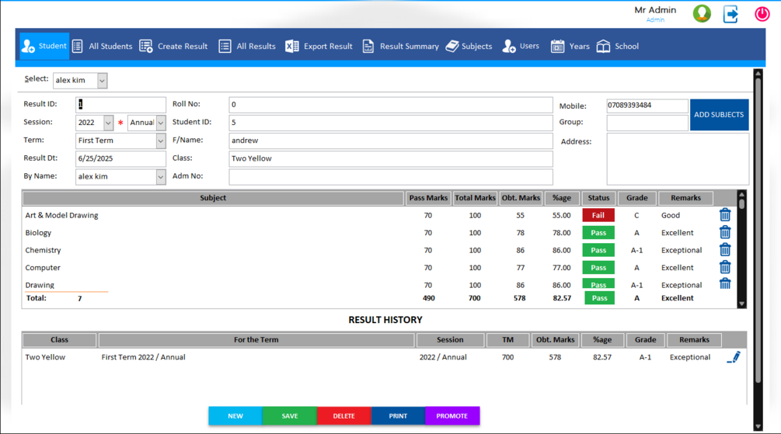The image size is (781, 434).
Task: Click ADD SUBJECTS button
Action: pyautogui.click(x=719, y=114)
